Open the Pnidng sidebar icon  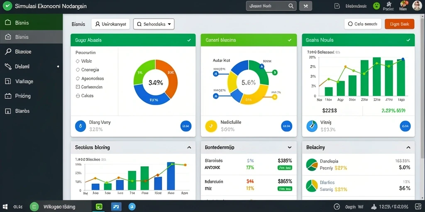click(8, 96)
